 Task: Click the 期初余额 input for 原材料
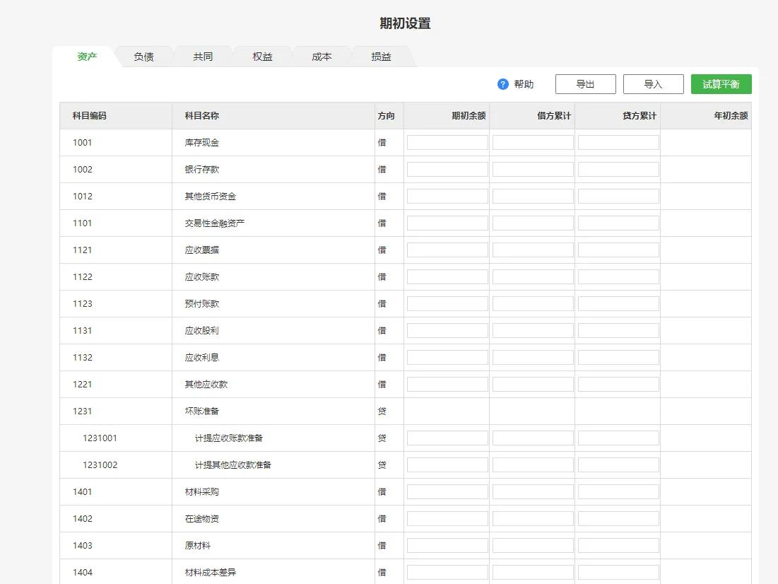tap(447, 544)
